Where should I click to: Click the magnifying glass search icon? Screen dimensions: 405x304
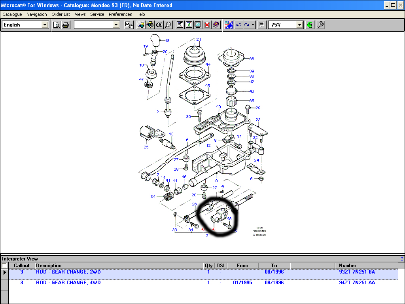(x=168, y=25)
